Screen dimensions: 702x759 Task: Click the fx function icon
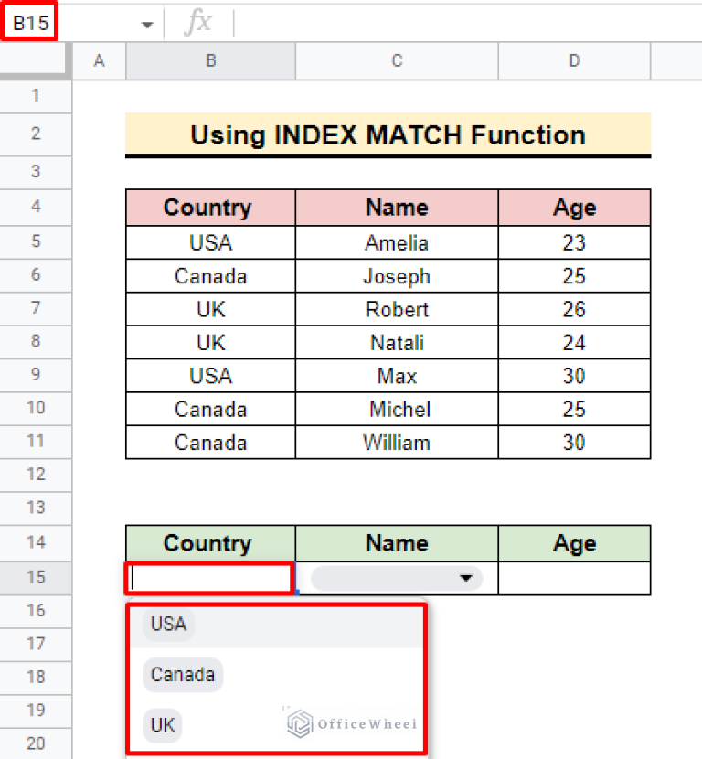tap(197, 24)
